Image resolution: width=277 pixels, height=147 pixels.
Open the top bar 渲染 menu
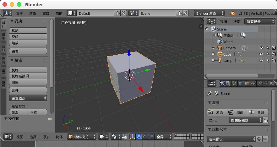click(x=33, y=14)
